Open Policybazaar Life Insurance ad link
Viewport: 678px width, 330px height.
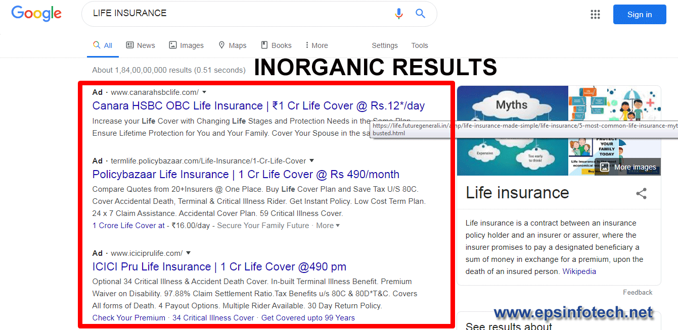246,175
